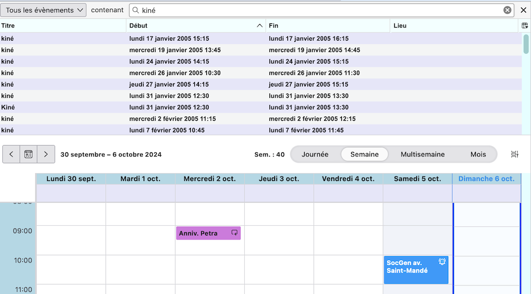
Task: Jump to today with calendar icon
Action: tap(28, 154)
